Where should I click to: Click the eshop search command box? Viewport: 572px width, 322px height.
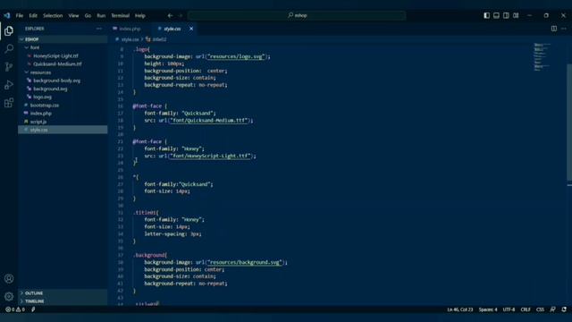[297, 15]
